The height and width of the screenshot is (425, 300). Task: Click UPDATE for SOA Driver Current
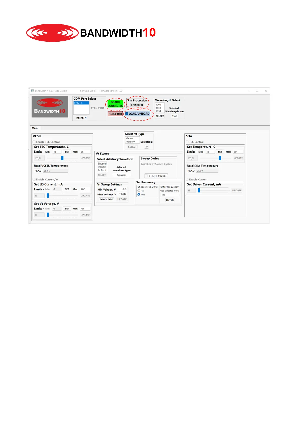[x=237, y=191]
